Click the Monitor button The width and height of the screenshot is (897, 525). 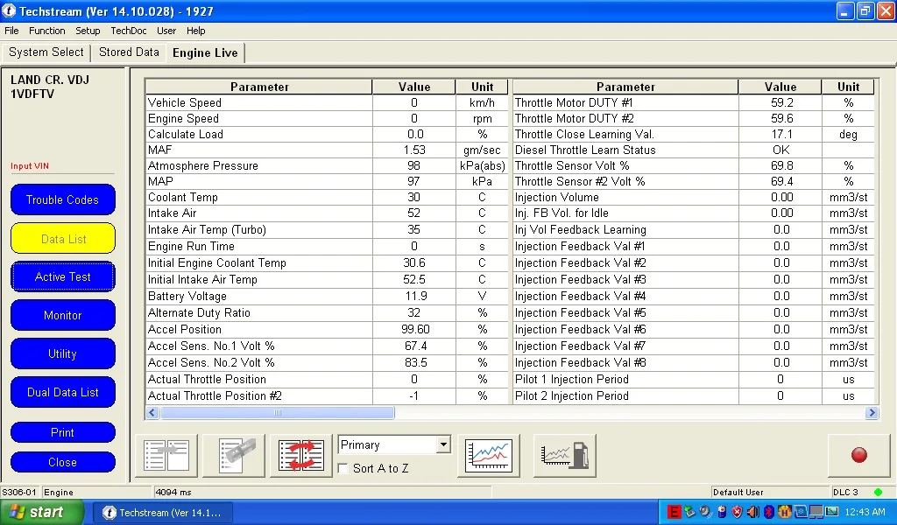pos(63,315)
